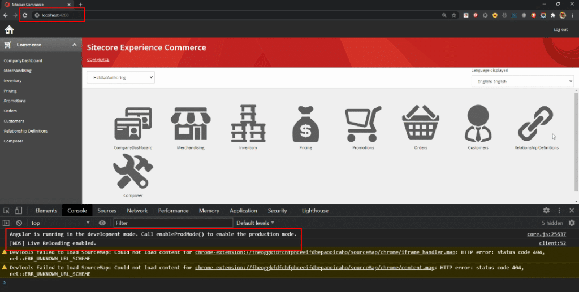Image resolution: width=579 pixels, height=292 pixels.
Task: Open the Promotions shopping cart icon
Action: 363,124
